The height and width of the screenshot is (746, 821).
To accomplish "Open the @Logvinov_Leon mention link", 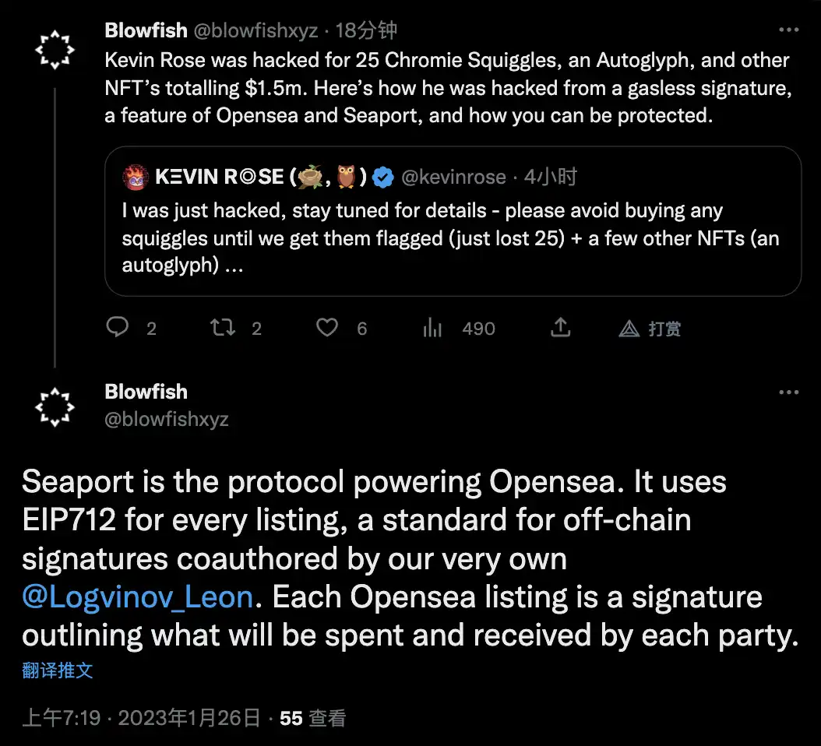I will click(138, 596).
